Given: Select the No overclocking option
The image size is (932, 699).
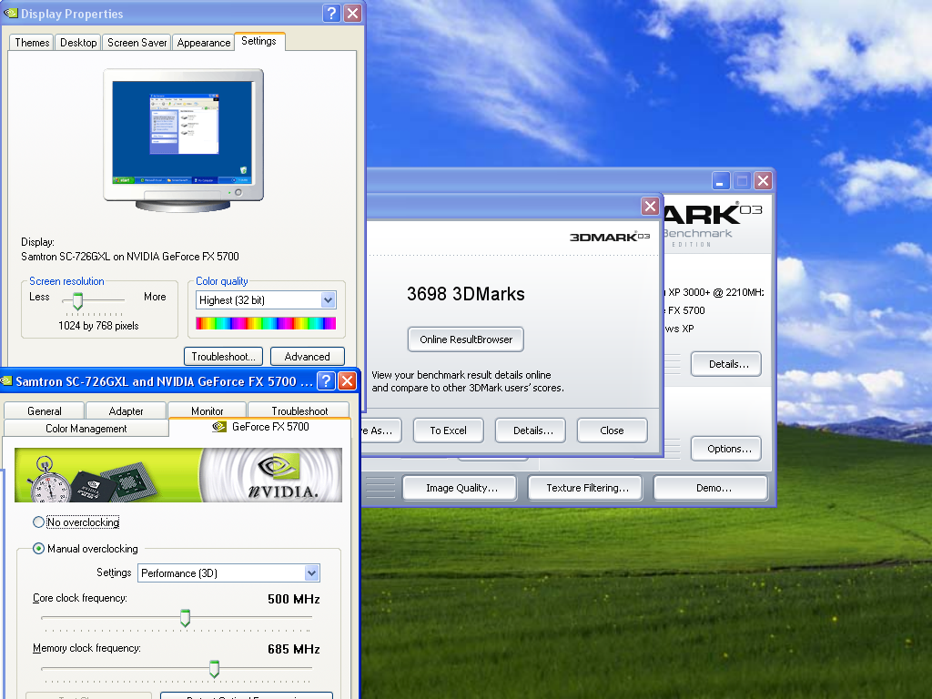Looking at the screenshot, I should click(76, 522).
